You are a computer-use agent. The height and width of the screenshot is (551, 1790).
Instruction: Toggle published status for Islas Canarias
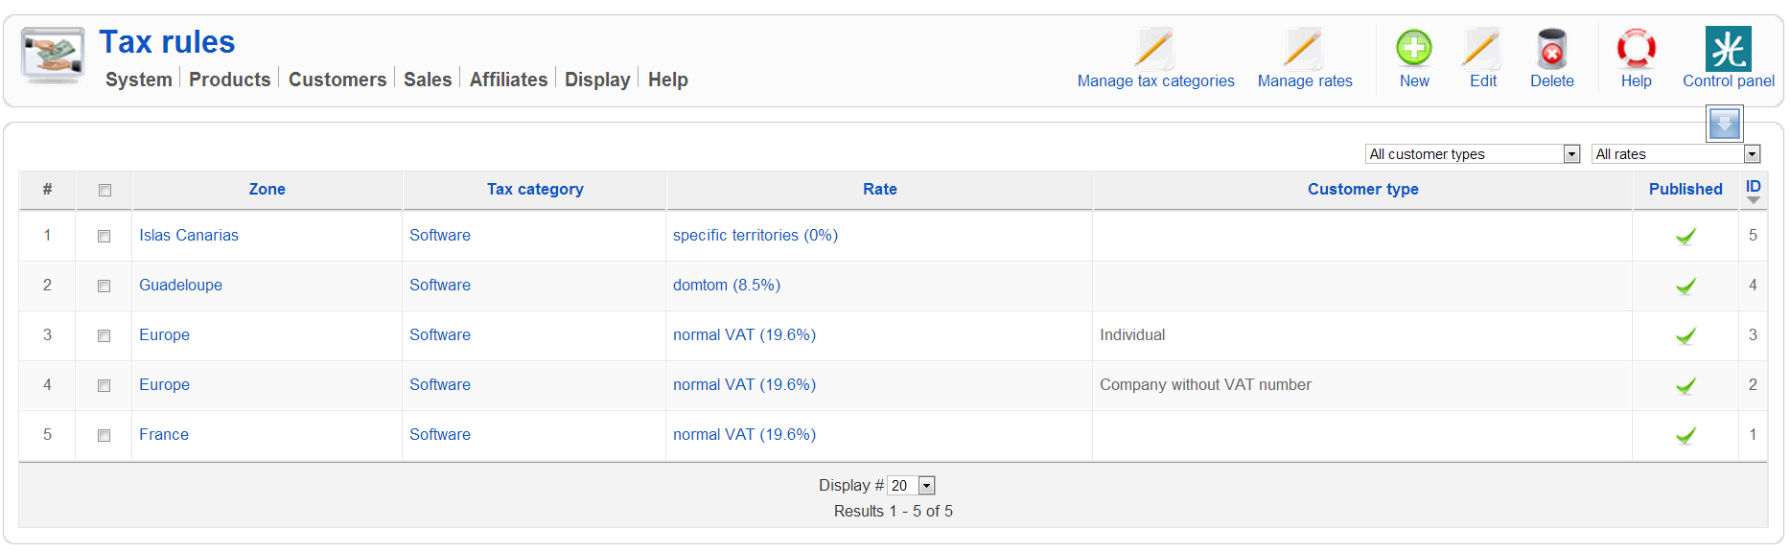coord(1685,236)
